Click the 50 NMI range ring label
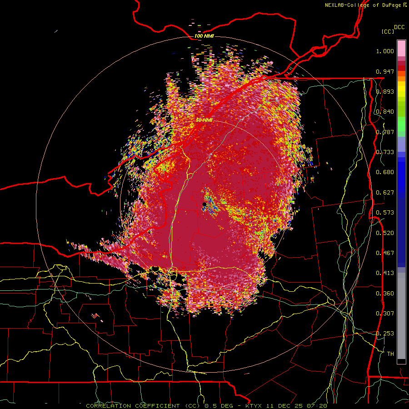Viewport: 409px width, 409px height. (x=204, y=120)
